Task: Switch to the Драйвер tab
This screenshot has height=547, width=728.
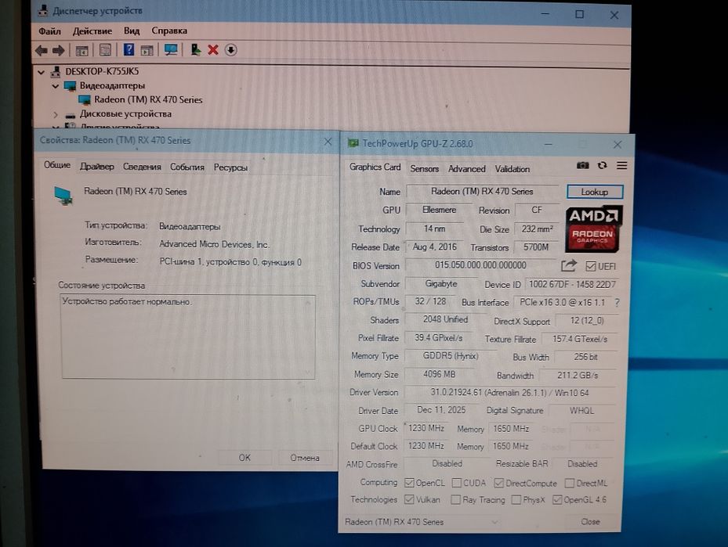Action: [x=96, y=167]
